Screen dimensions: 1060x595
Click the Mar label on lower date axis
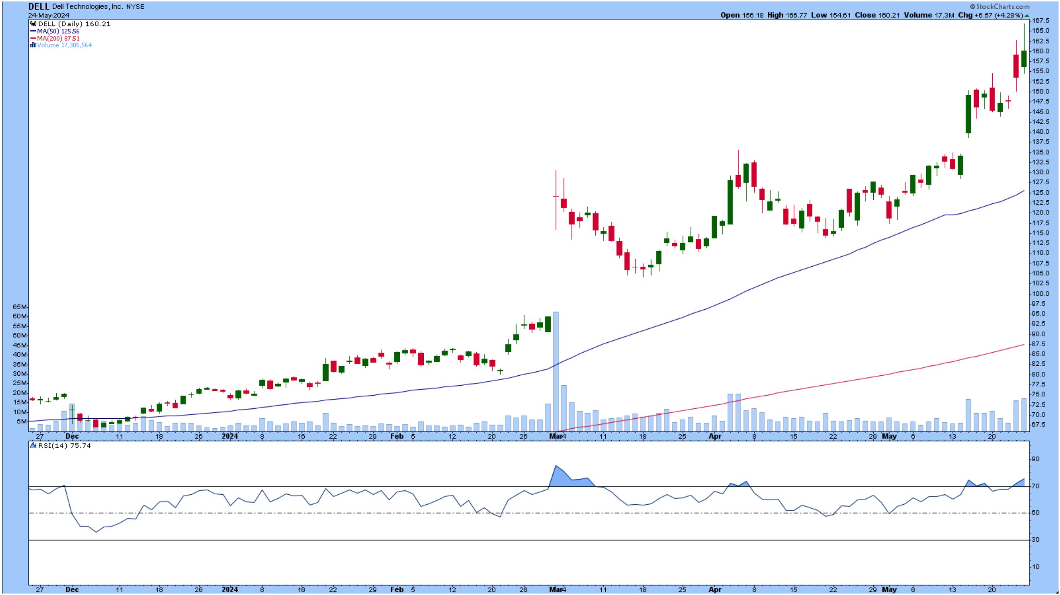tap(555, 589)
